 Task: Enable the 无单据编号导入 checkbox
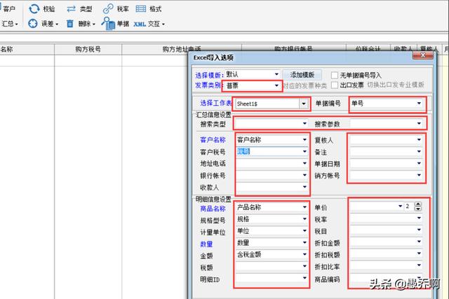point(333,74)
